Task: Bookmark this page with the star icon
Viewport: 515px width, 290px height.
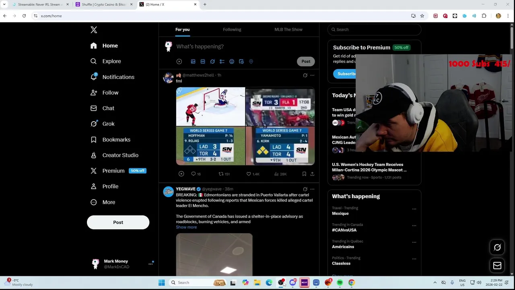Action: pos(422,16)
